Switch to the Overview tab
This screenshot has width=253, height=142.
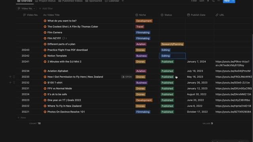tap(25, 1)
